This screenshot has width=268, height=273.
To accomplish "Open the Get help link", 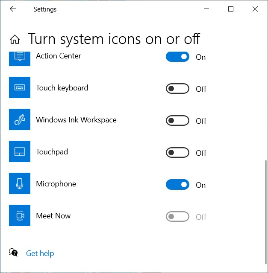I will (x=40, y=253).
